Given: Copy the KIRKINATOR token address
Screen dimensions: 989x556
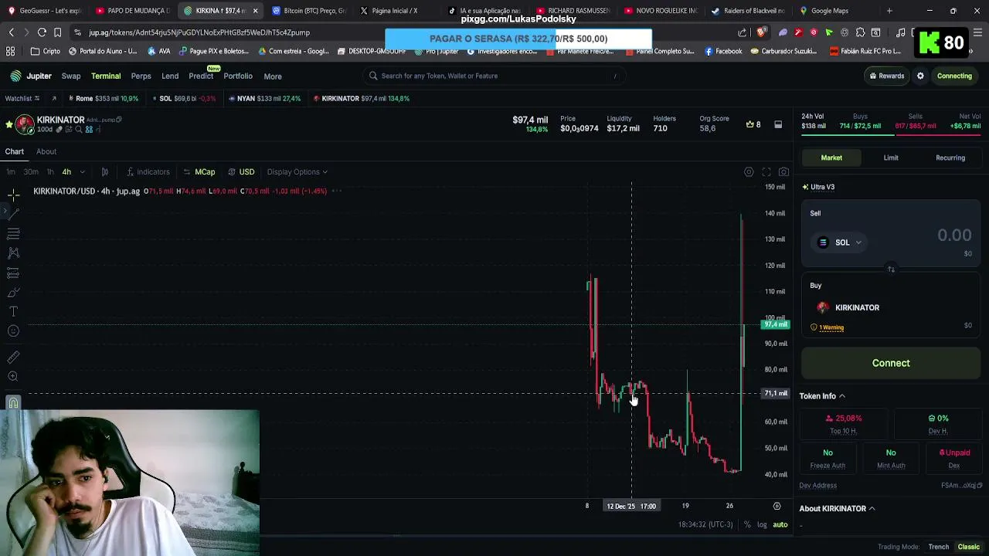Looking at the screenshot, I should pyautogui.click(x=118, y=120).
